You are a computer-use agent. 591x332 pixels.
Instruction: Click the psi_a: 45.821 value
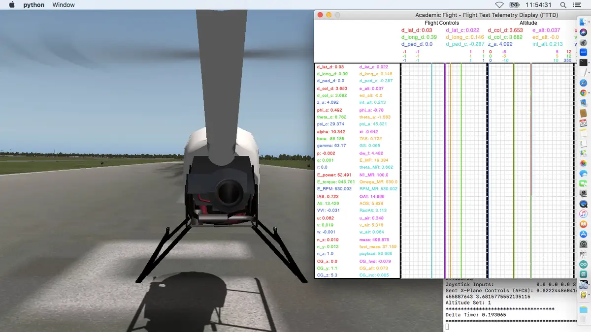(x=373, y=124)
